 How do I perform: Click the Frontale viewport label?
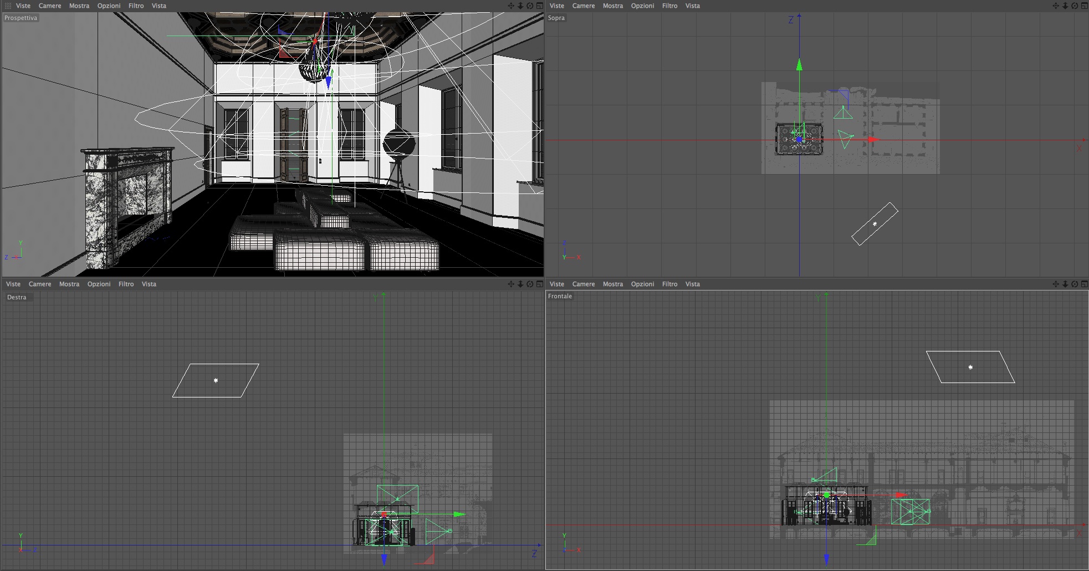(x=560, y=296)
